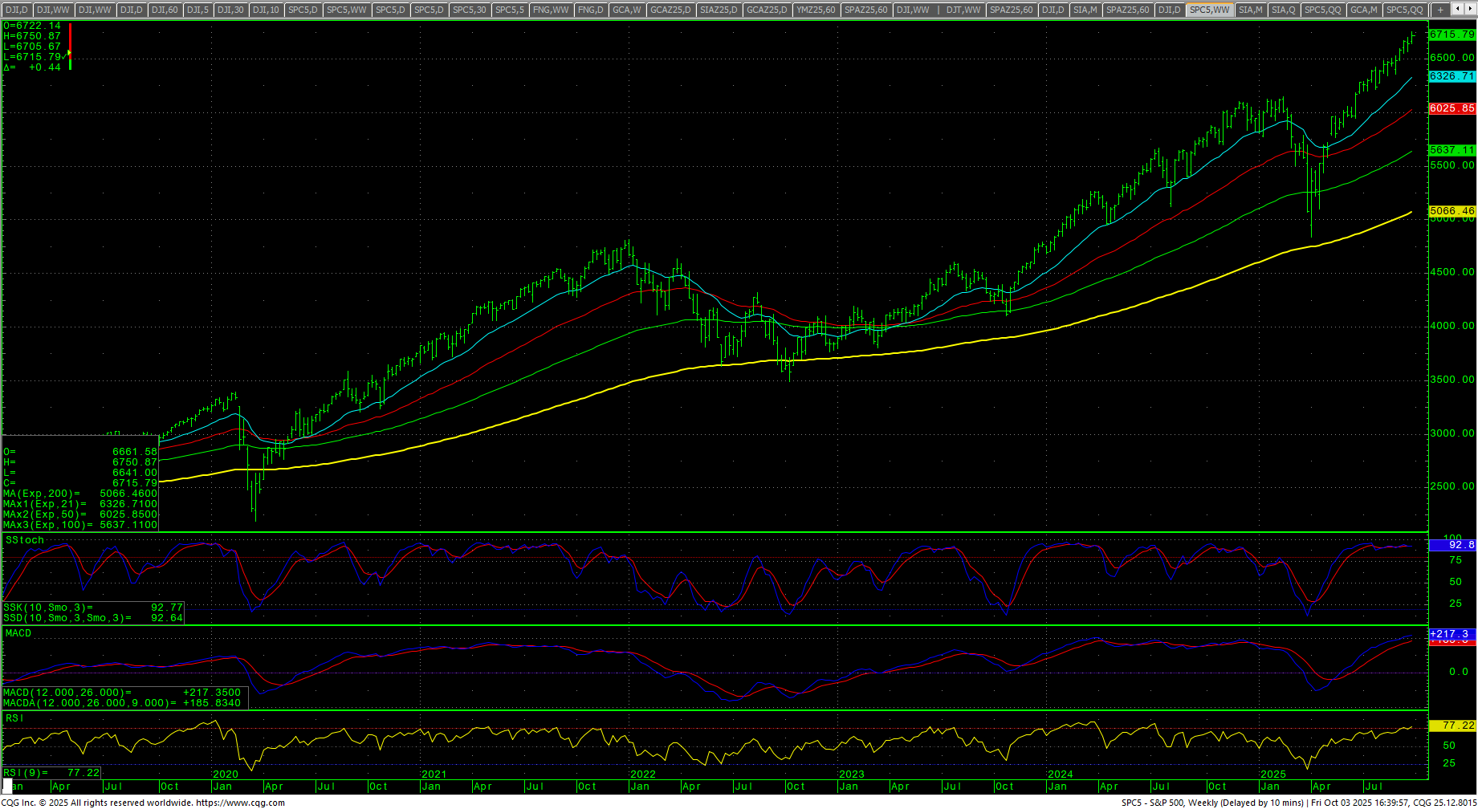Click the yellow last-price marker arrow
The height and width of the screenshot is (809, 1478).
point(69,53)
